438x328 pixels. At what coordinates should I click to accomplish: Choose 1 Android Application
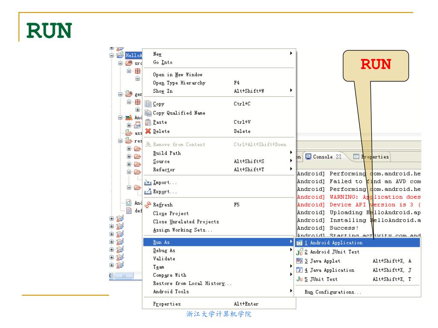358,243
